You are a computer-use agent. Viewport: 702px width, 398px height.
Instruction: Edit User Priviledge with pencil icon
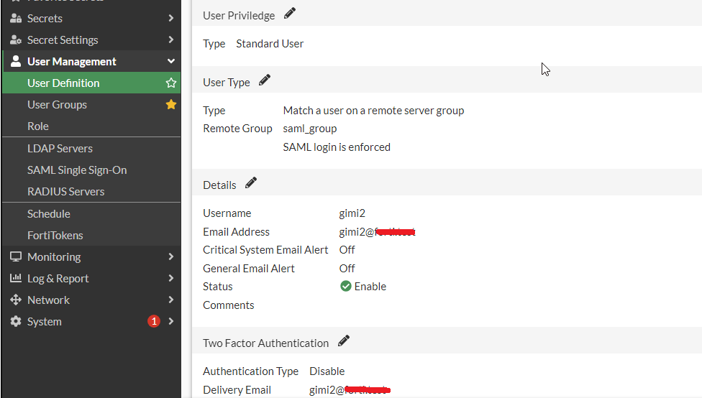[290, 13]
